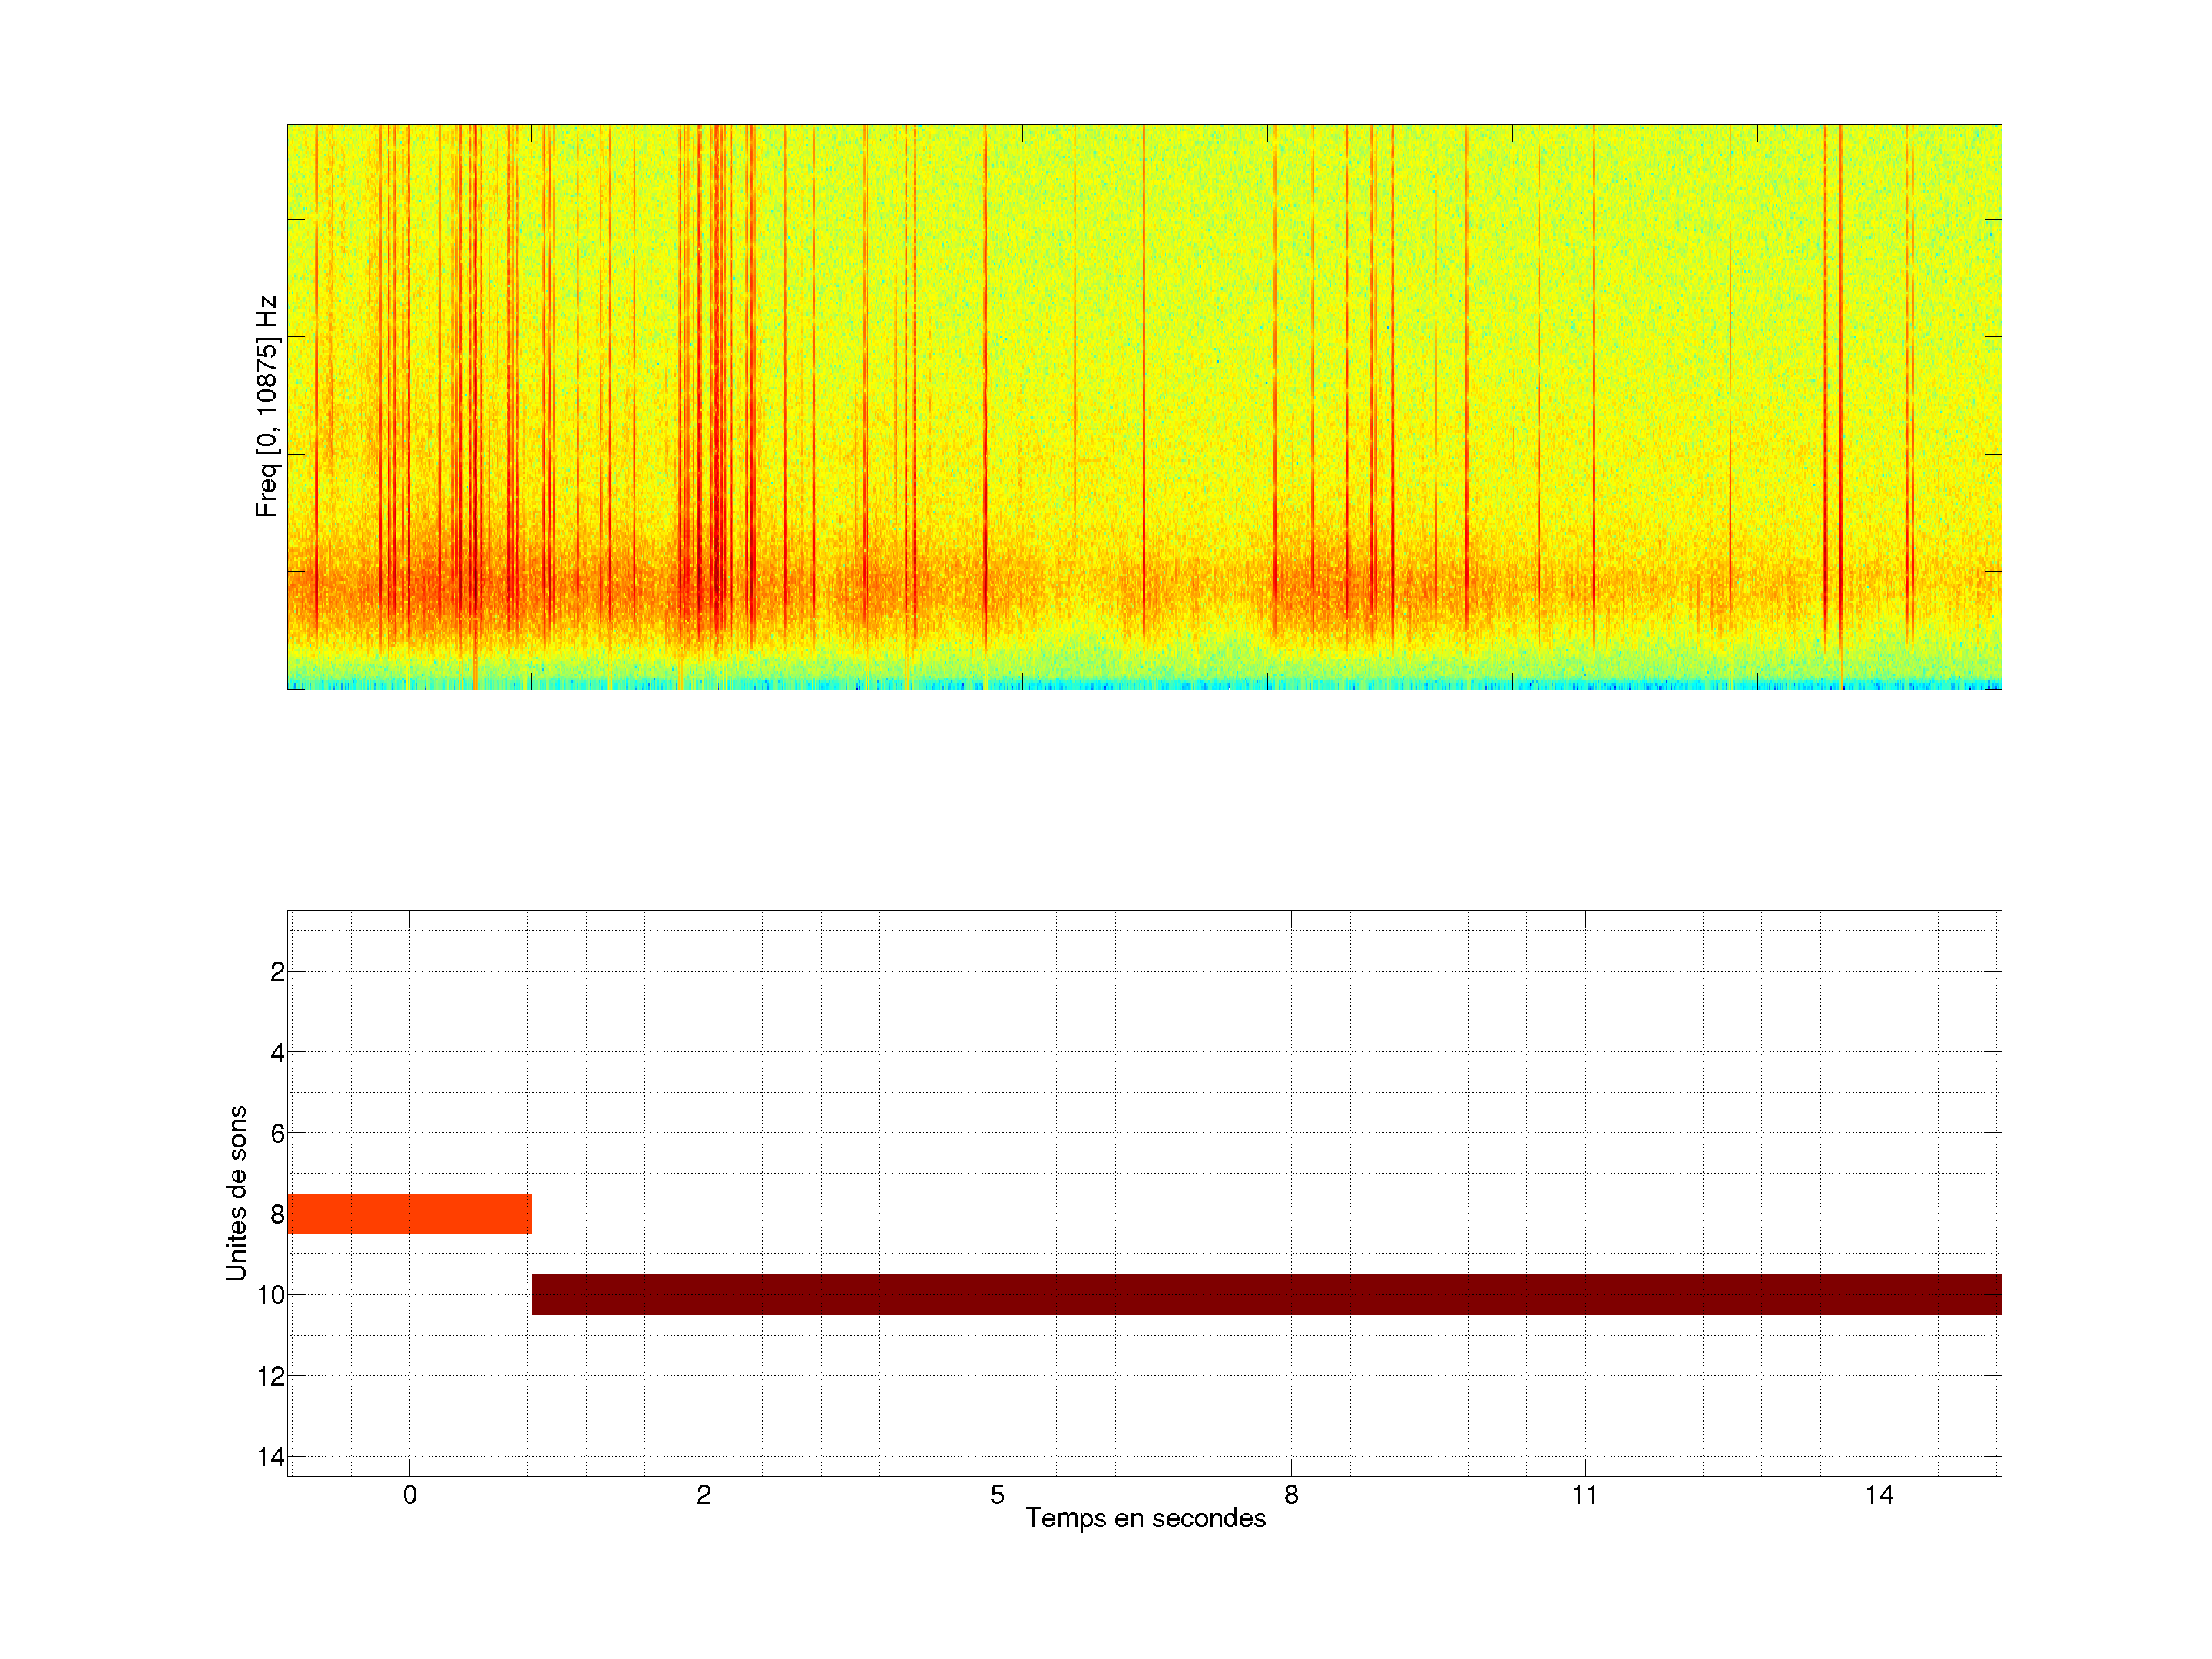Click y-axis tick label 2
The width and height of the screenshot is (2212, 1659).
click(277, 972)
